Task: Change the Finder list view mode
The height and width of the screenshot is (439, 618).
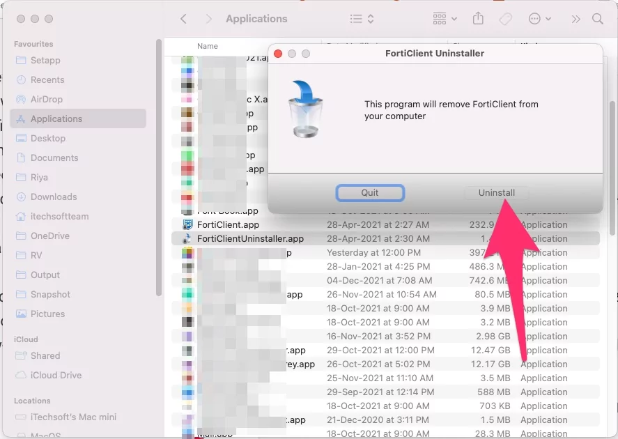Action: pyautogui.click(x=362, y=19)
